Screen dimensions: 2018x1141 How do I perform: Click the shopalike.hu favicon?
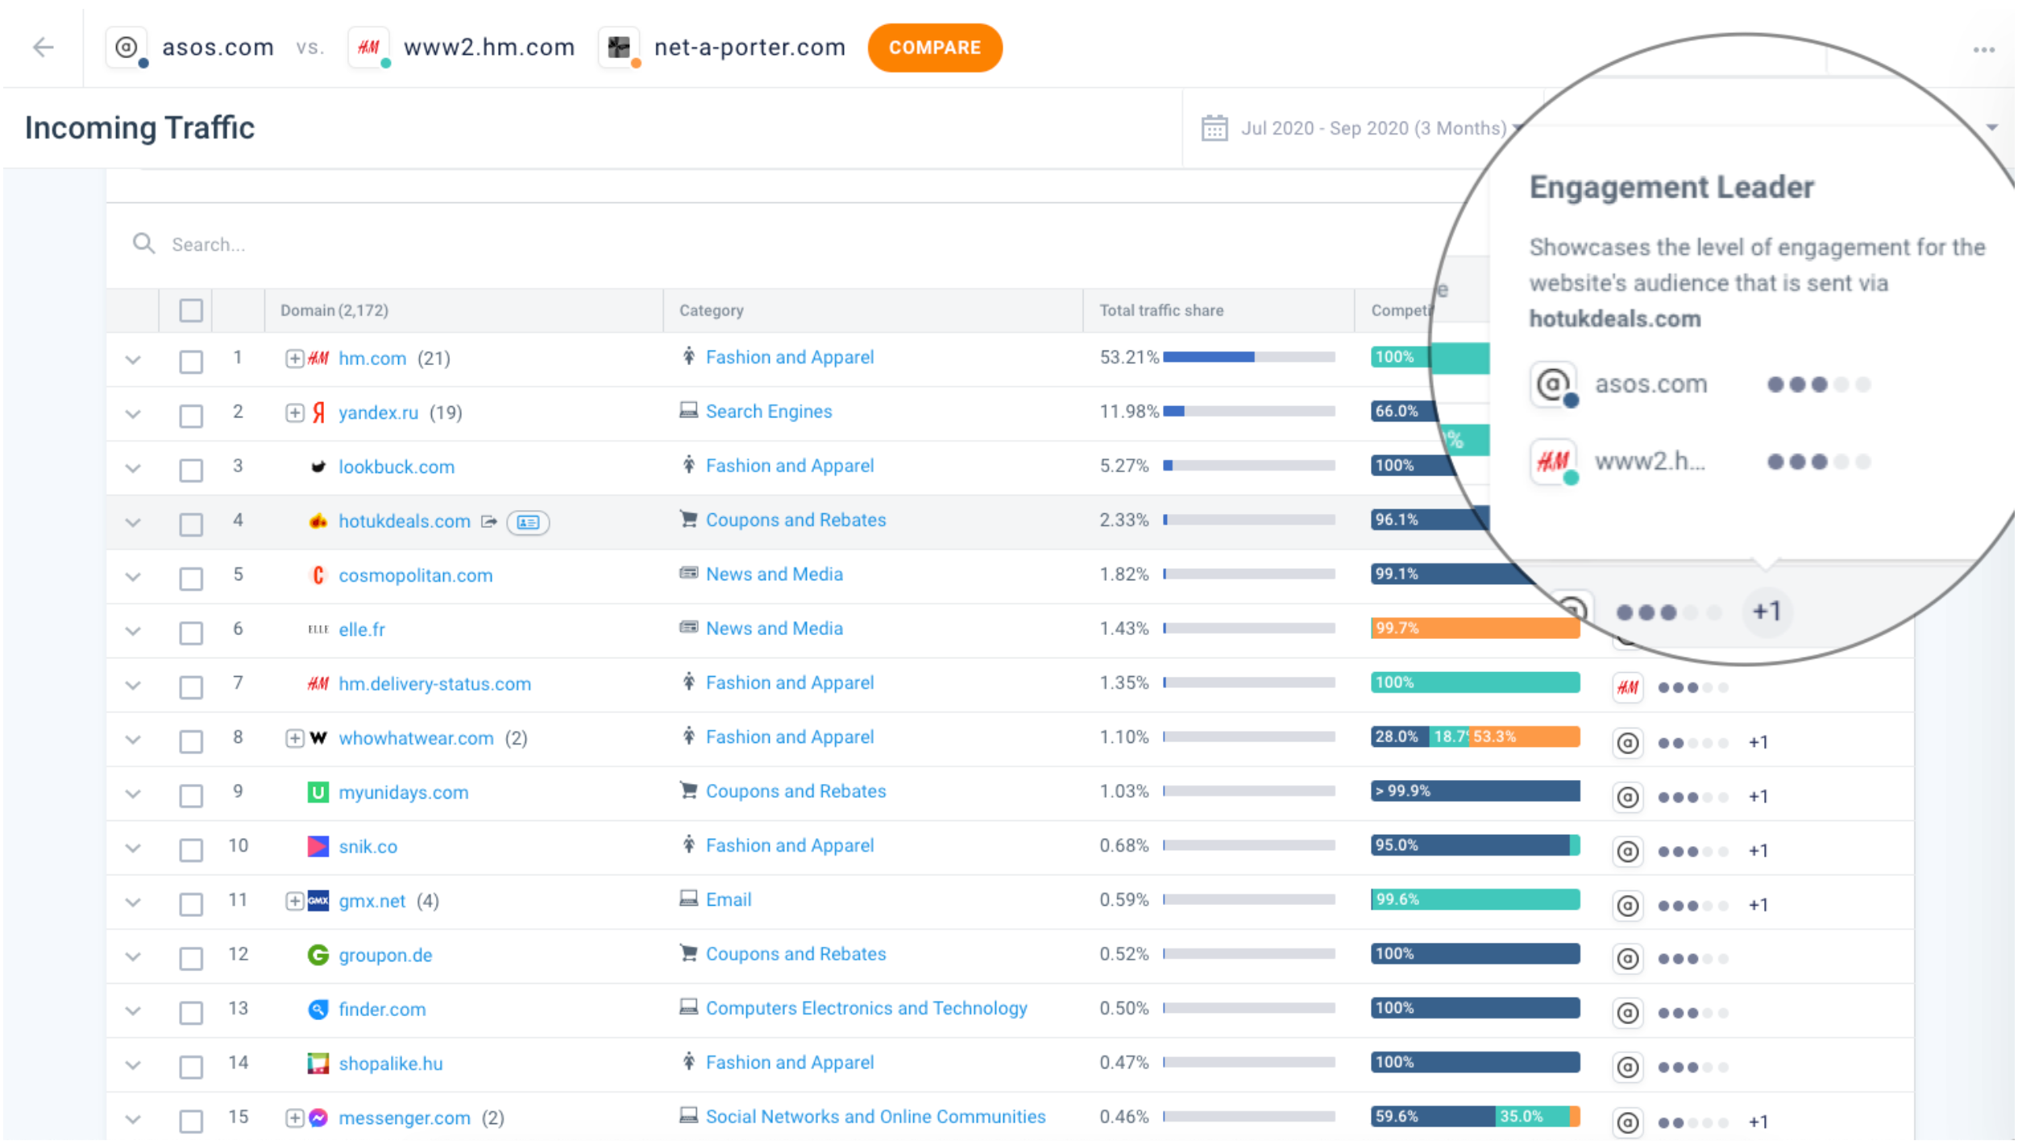[318, 1063]
